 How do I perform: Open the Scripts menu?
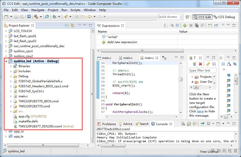[75, 10]
